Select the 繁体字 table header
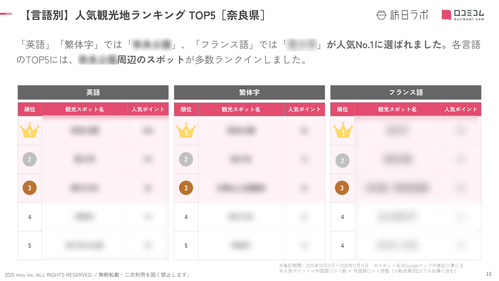The width and height of the screenshot is (499, 281). coord(249,92)
